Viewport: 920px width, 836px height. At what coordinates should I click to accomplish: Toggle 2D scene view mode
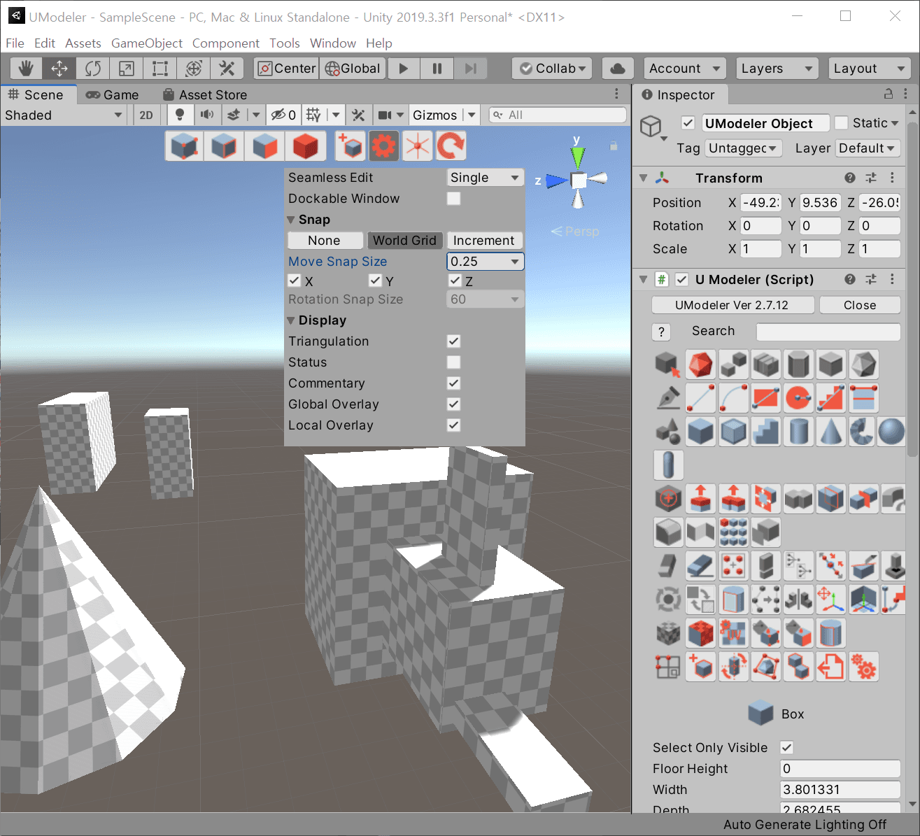click(x=146, y=115)
